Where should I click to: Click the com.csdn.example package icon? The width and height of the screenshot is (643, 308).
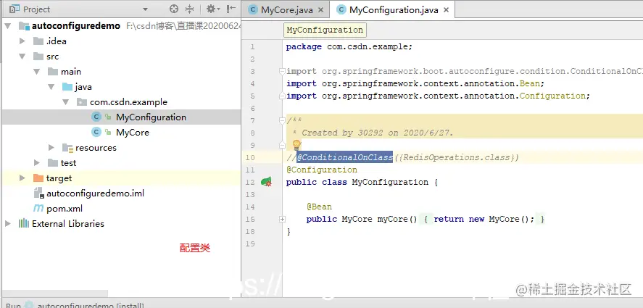coord(82,101)
